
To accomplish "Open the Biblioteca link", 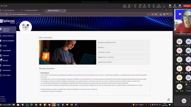I will pos(123,48).
